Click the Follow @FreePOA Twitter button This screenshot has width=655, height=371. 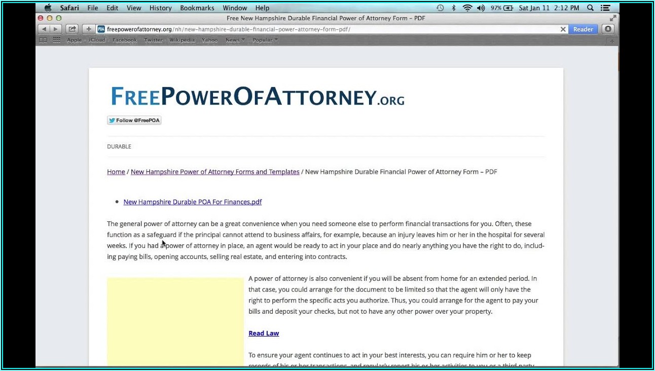tap(134, 120)
